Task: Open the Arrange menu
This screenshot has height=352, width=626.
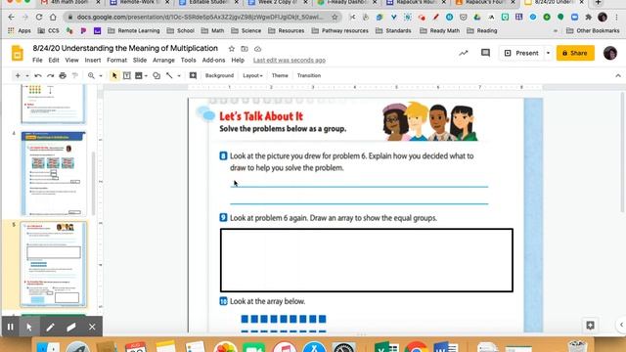Action: click(x=163, y=61)
